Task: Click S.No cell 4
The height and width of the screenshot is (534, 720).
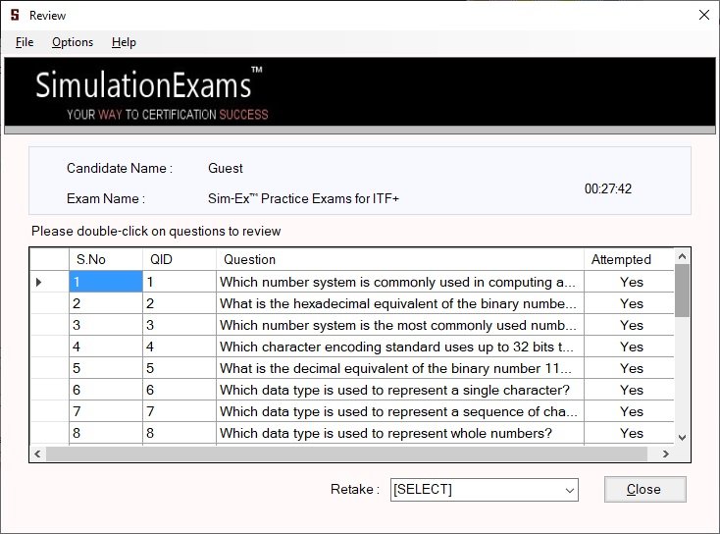Action: [106, 347]
